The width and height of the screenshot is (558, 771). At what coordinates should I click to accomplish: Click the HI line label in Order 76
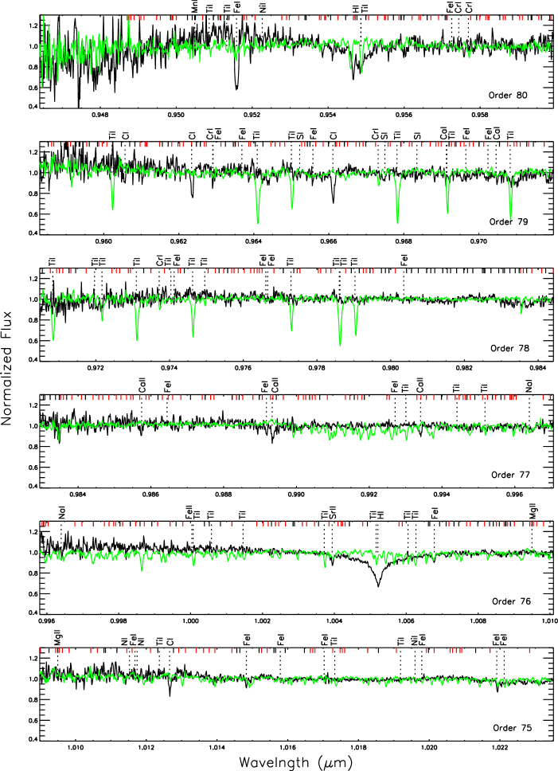pos(380,515)
